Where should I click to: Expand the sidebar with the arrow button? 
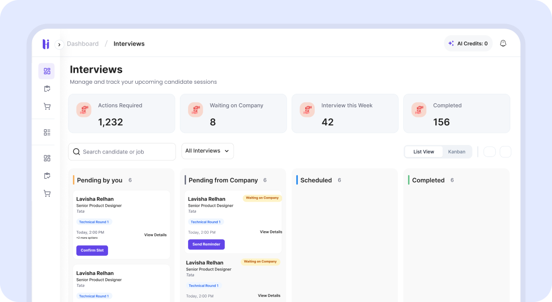[x=59, y=44]
